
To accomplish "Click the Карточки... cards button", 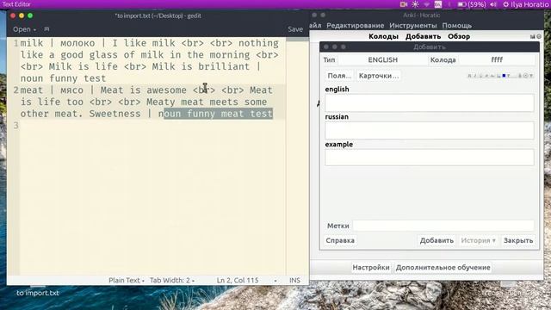I will coord(379,76).
